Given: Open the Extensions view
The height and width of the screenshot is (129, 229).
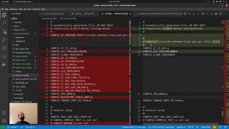Looking at the screenshot, I should click(4, 48).
